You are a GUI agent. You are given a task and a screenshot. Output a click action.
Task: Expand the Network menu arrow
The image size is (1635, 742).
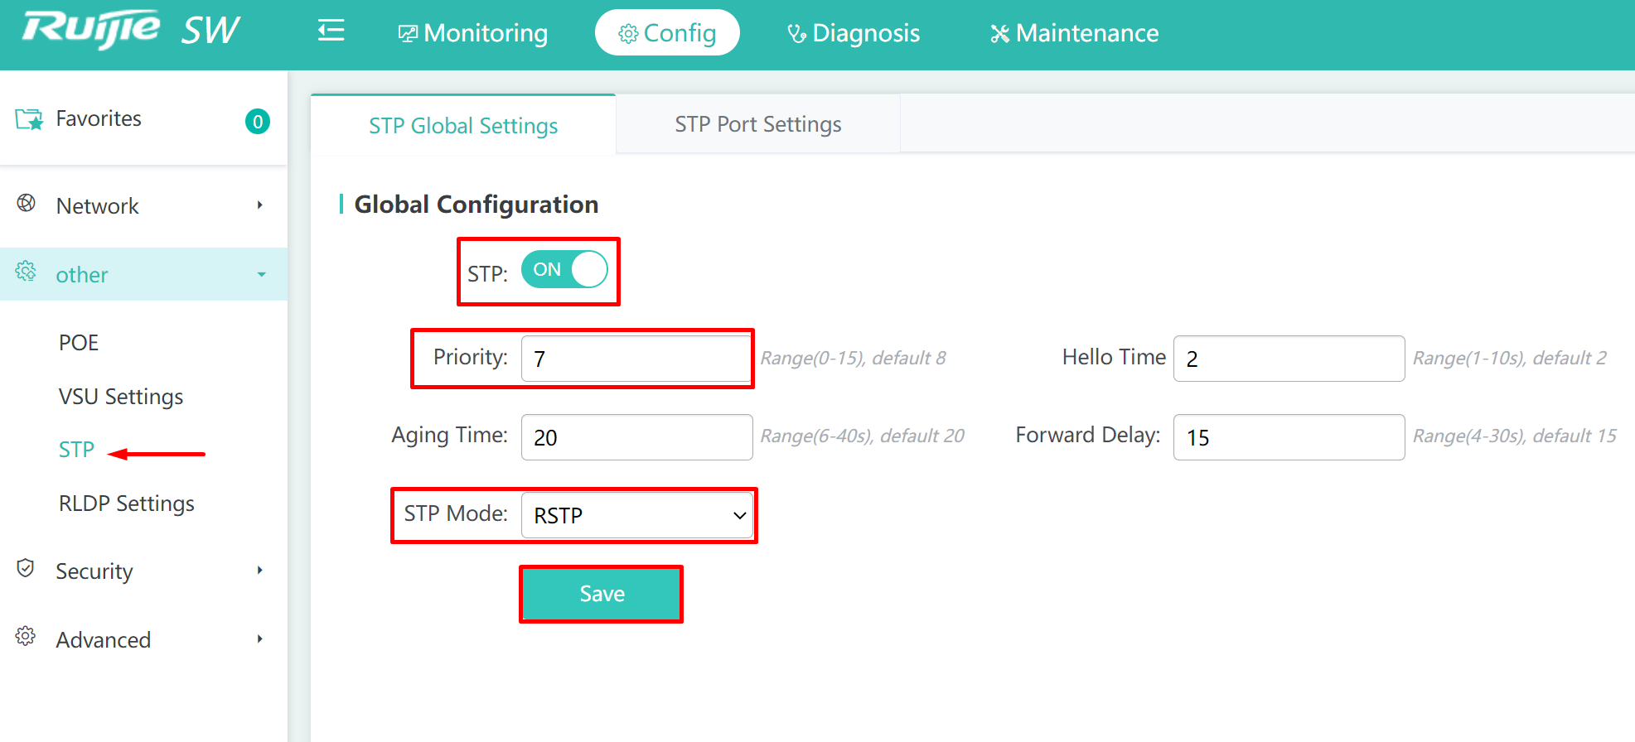(x=260, y=205)
